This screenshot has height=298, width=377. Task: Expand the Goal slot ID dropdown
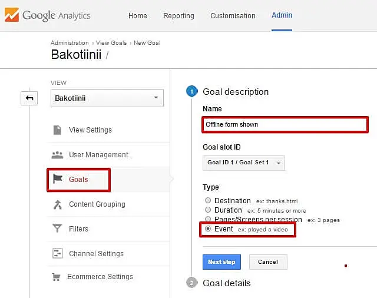[x=243, y=163]
